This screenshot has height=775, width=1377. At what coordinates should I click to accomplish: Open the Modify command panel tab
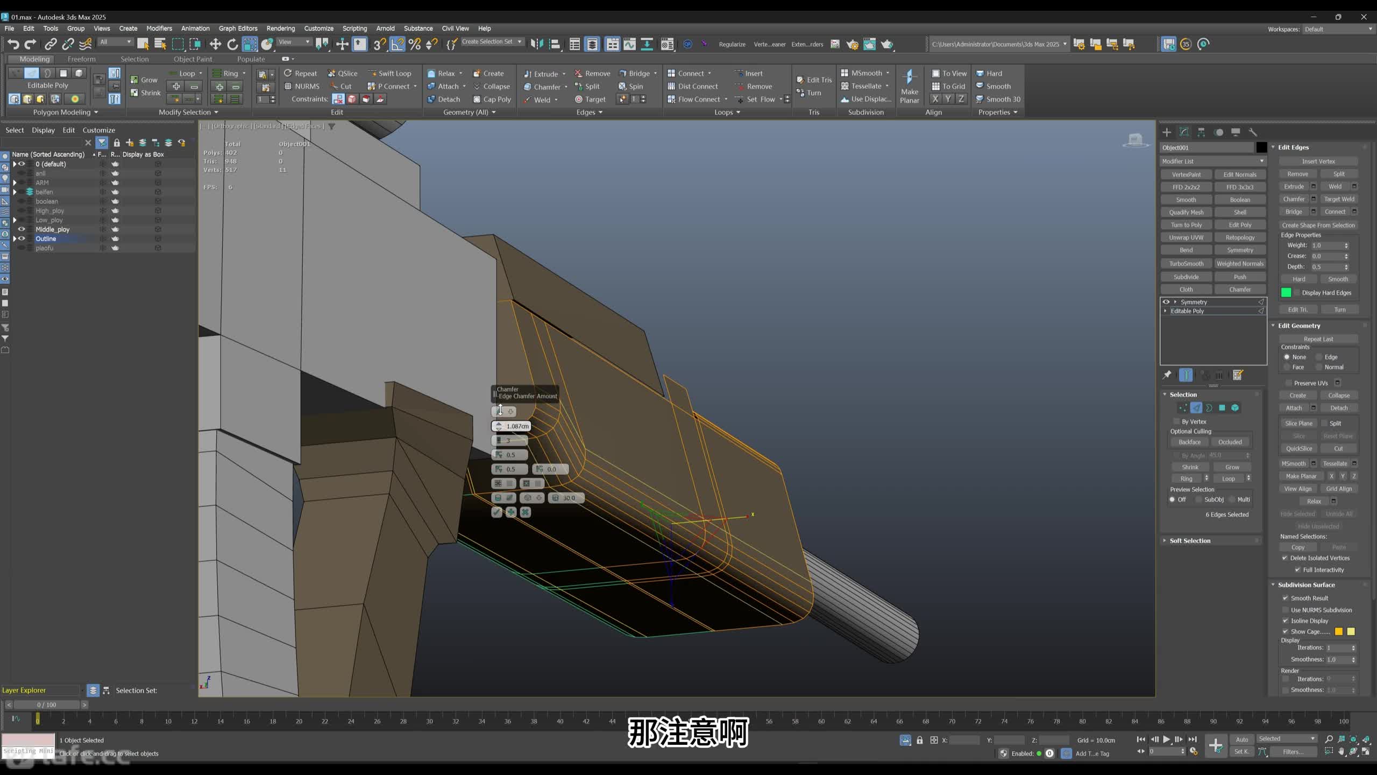tap(1184, 132)
